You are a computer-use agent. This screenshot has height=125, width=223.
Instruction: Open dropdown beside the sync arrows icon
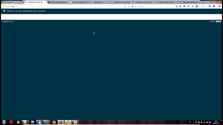click(206, 6)
